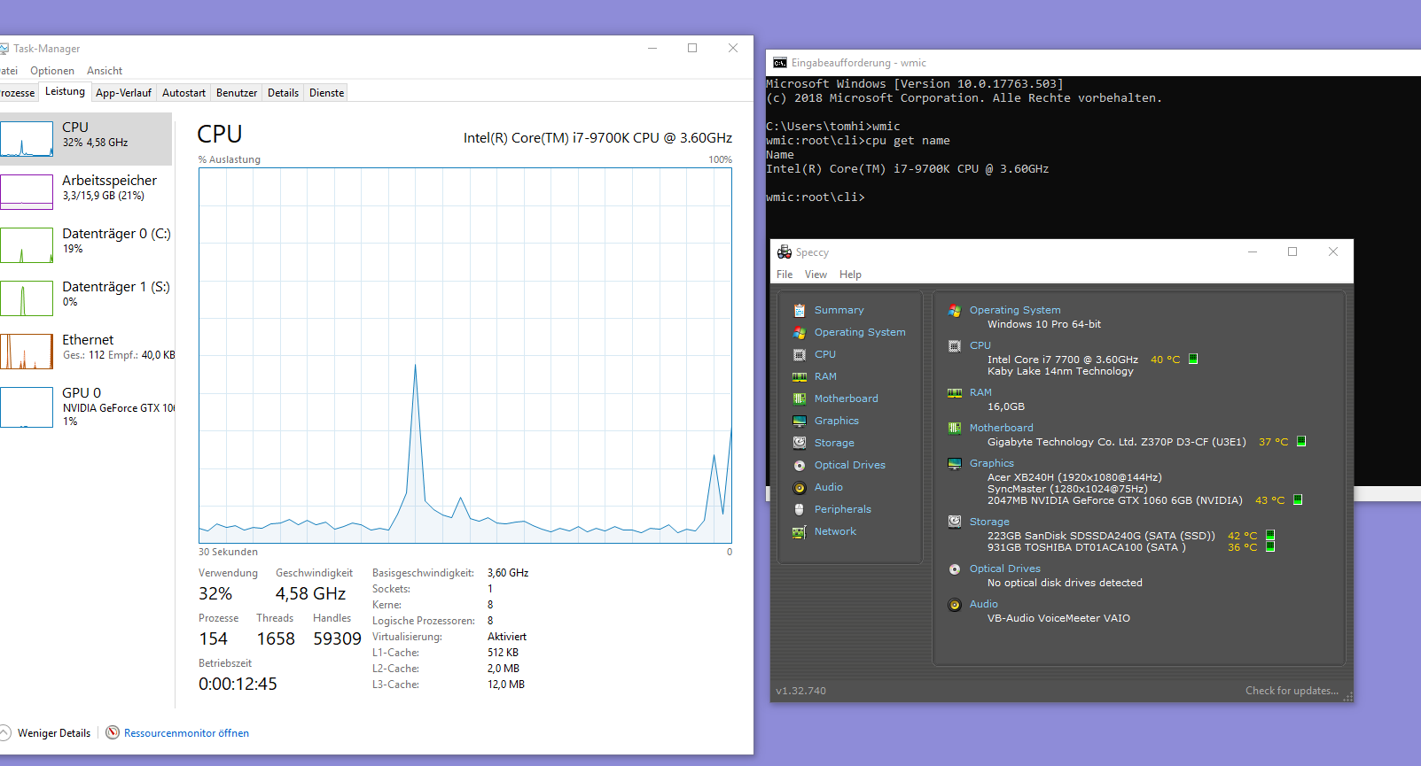This screenshot has width=1421, height=766.
Task: Open the Optionen menu in Task Manager
Action: pos(52,71)
